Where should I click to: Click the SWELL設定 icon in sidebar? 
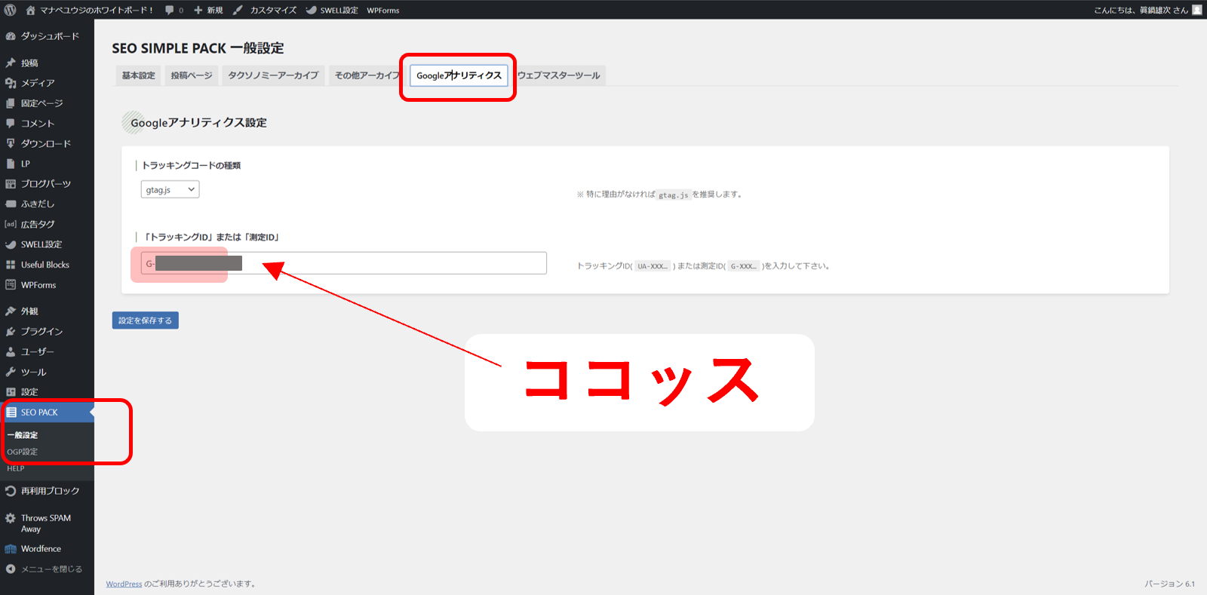pyautogui.click(x=11, y=244)
